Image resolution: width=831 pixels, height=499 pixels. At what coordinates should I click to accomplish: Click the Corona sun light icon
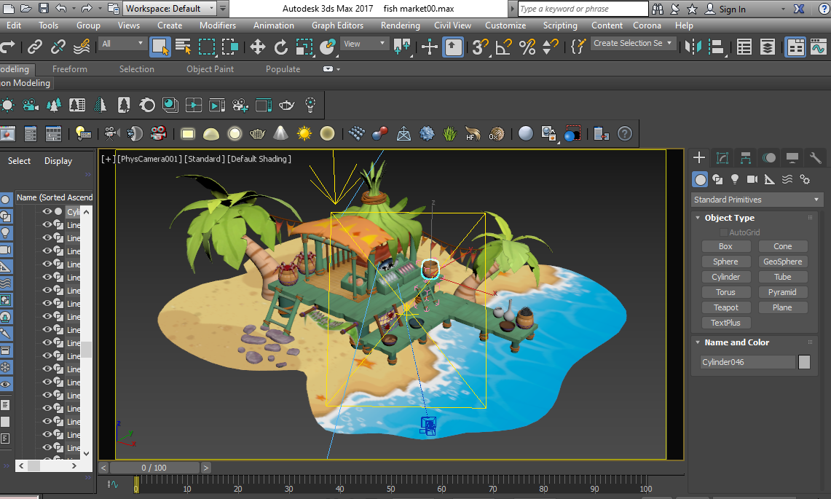click(x=304, y=133)
